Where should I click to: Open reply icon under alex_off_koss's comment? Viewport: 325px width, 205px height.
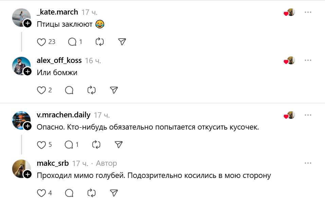coord(69,90)
